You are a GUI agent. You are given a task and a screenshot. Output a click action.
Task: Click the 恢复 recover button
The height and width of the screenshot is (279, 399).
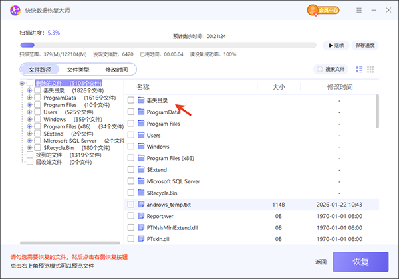click(x=360, y=262)
